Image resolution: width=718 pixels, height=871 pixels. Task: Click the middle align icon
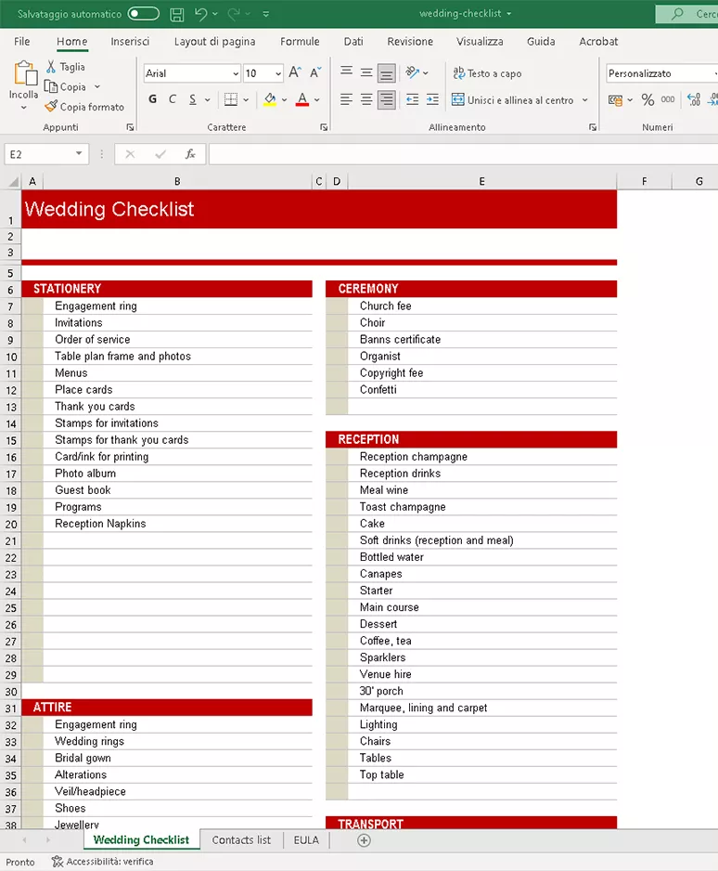pyautogui.click(x=366, y=72)
